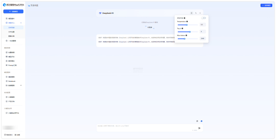Click the new conversation icon above input box
This screenshot has height=140, width=276.
(197, 121)
